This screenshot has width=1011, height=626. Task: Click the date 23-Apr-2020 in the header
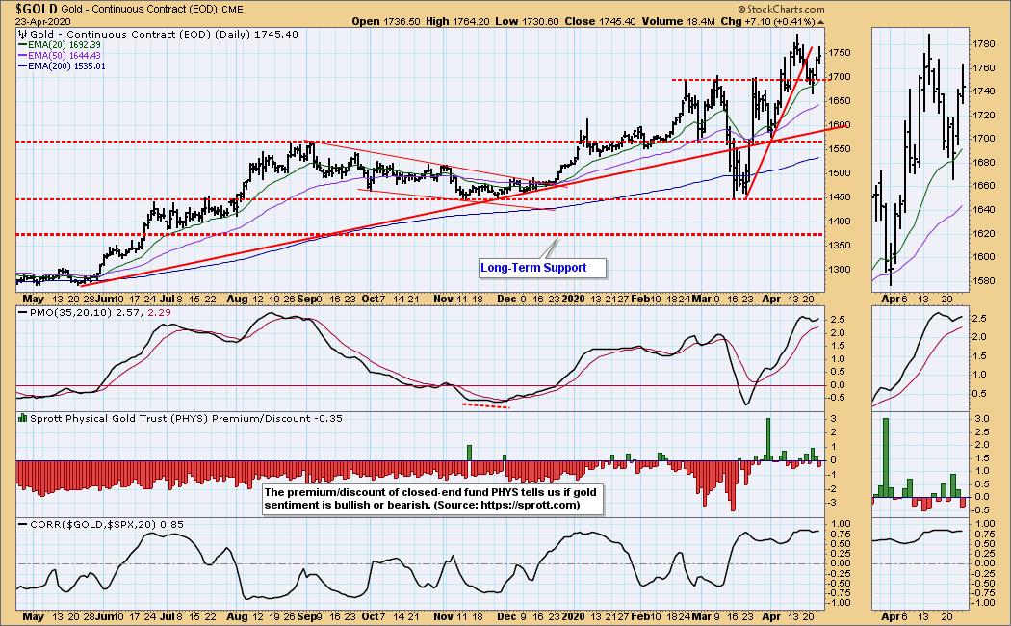(43, 21)
